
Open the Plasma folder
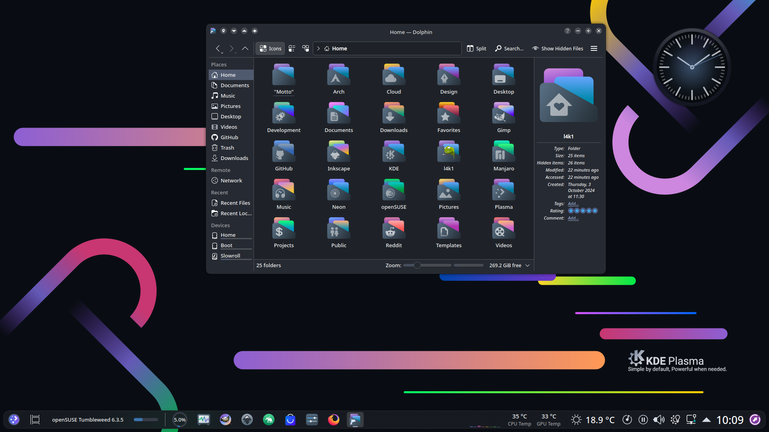click(x=503, y=194)
